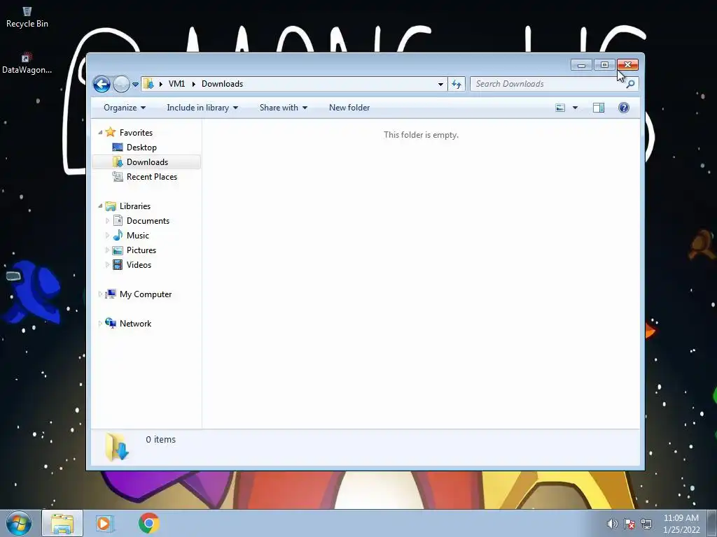Open the volume speaker tray icon

(x=612, y=524)
